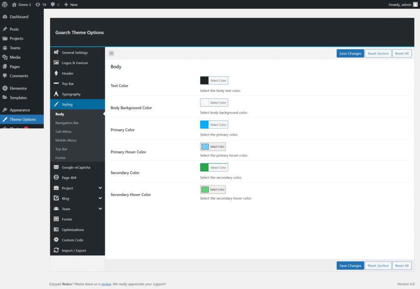The image size is (420, 289).
Task: Click Select Color for Body Background Color
Action: pyautogui.click(x=218, y=102)
